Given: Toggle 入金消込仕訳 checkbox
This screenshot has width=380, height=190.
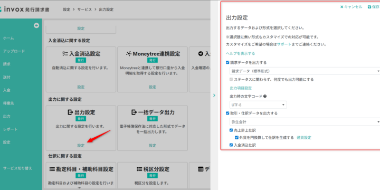Looking at the screenshot, I should click(x=231, y=145).
